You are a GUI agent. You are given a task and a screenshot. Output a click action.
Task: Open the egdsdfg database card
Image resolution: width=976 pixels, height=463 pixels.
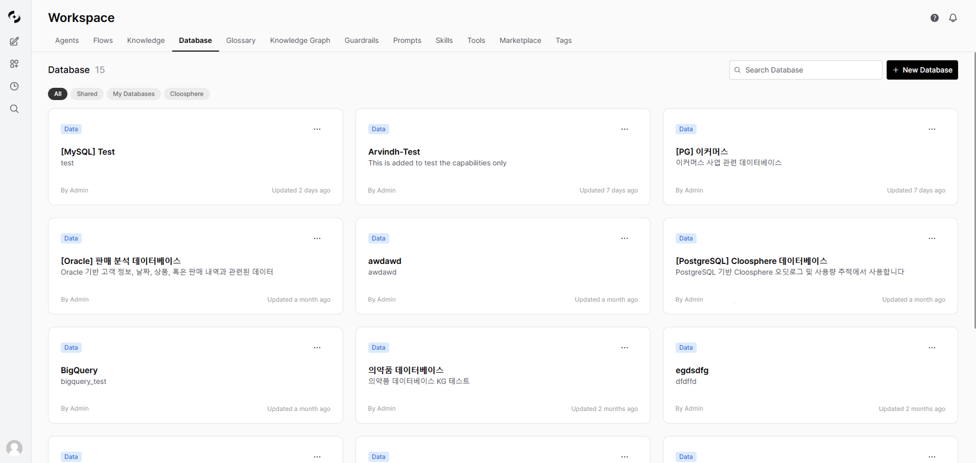(x=810, y=375)
